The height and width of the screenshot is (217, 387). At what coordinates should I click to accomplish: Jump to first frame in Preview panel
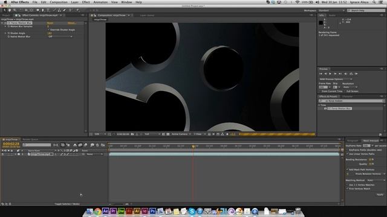pyautogui.click(x=320, y=74)
